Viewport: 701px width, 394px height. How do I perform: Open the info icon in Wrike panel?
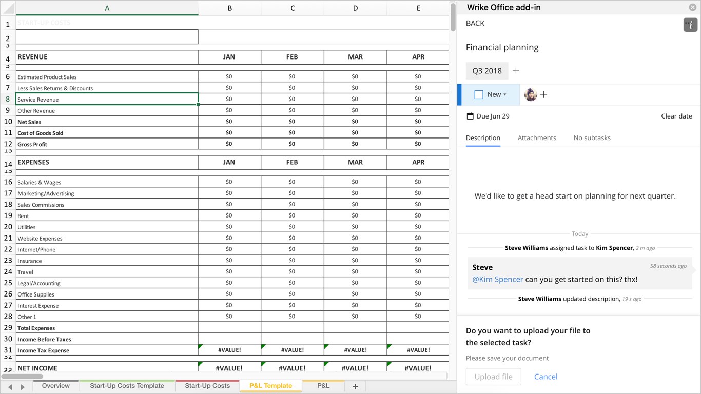[690, 25]
